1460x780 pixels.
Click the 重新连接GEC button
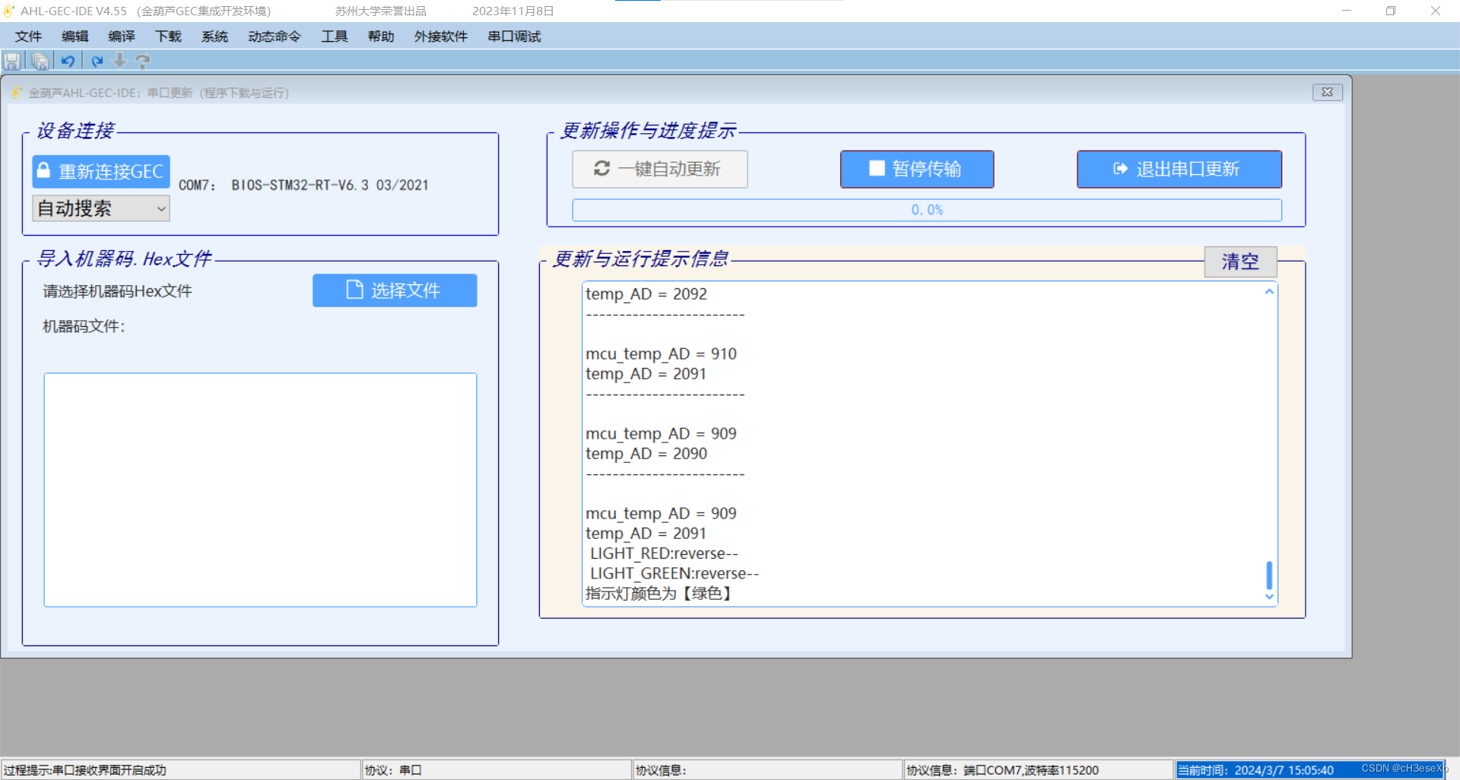pyautogui.click(x=101, y=172)
